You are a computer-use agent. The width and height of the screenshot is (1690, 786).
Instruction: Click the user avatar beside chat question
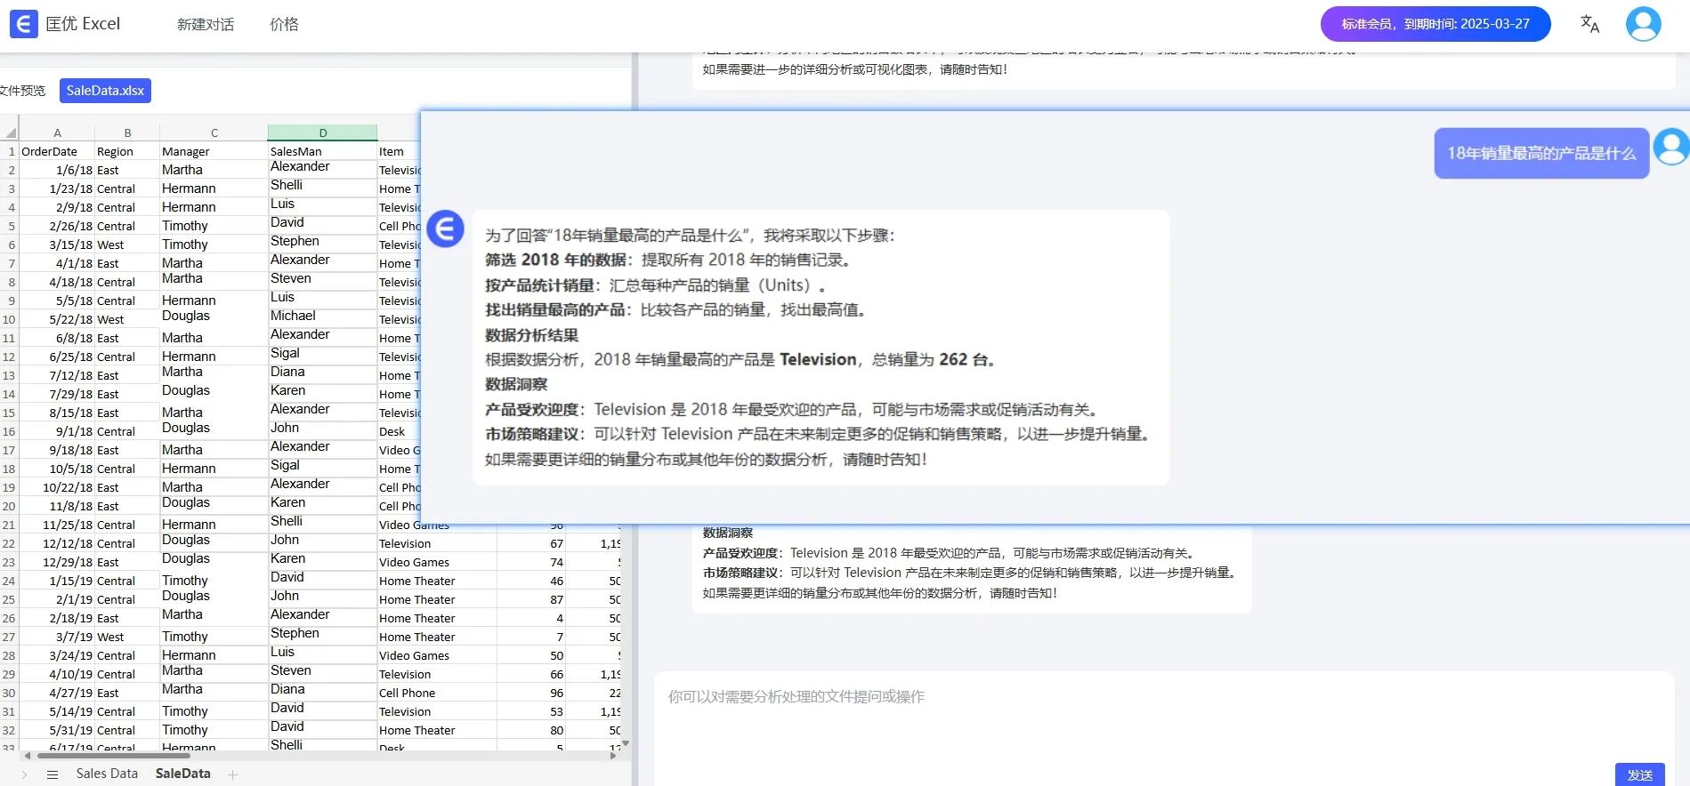coord(1671,148)
